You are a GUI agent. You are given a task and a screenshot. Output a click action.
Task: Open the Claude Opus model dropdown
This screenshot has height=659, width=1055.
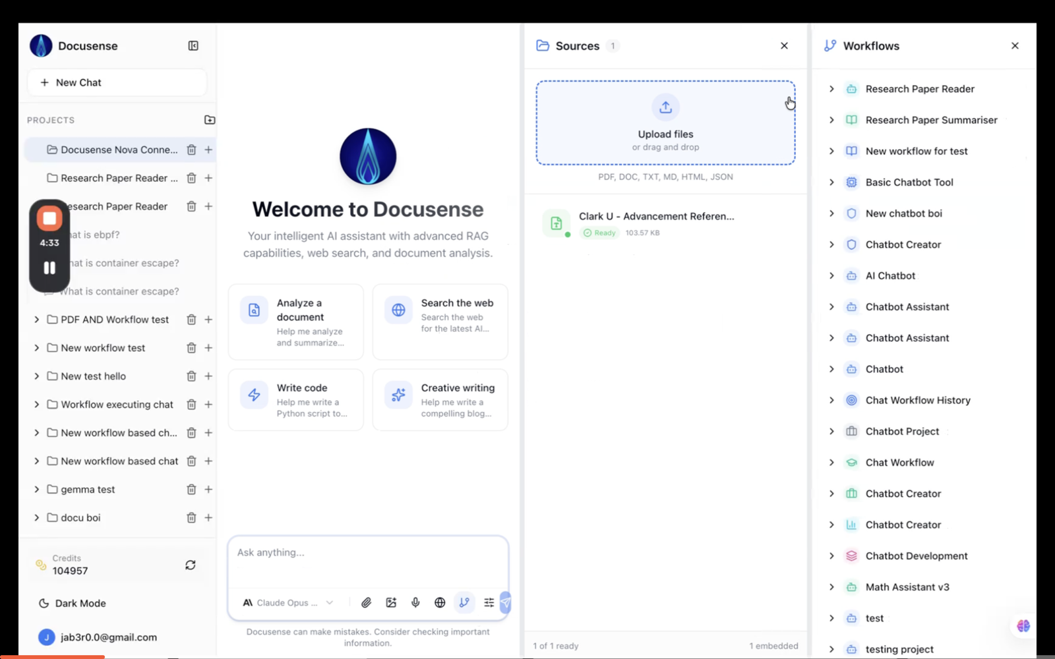[287, 602]
